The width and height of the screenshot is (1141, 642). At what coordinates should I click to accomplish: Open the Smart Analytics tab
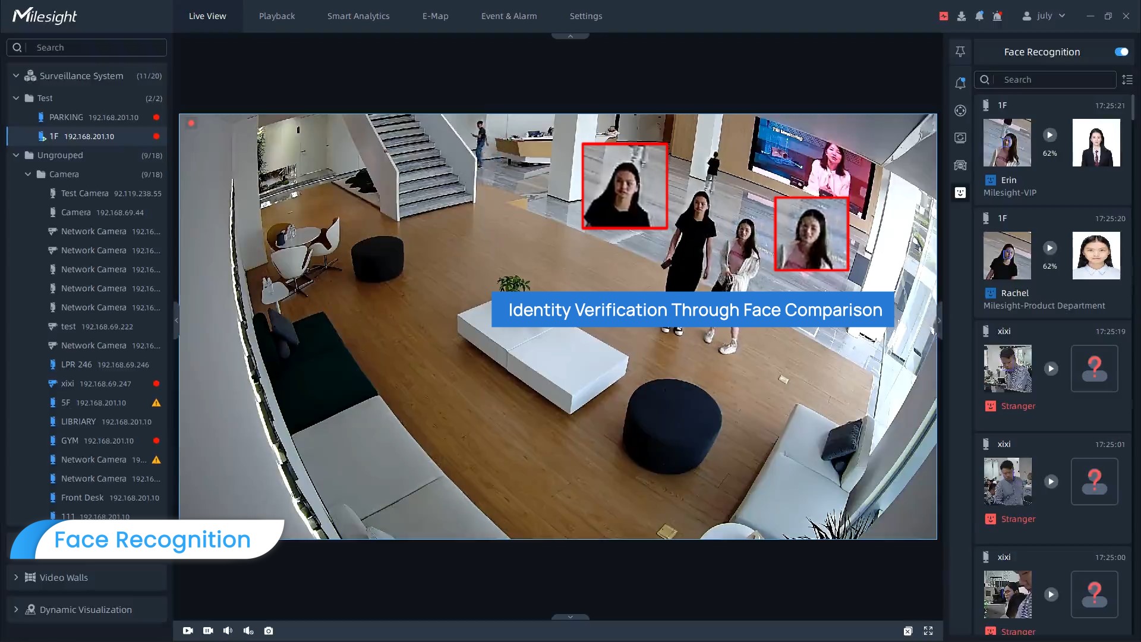358,16
